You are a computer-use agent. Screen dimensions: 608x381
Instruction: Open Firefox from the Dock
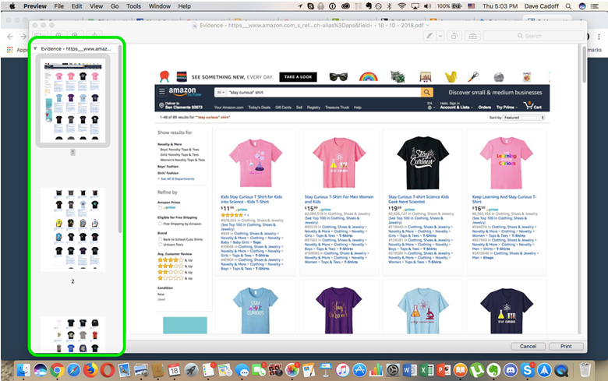90,370
